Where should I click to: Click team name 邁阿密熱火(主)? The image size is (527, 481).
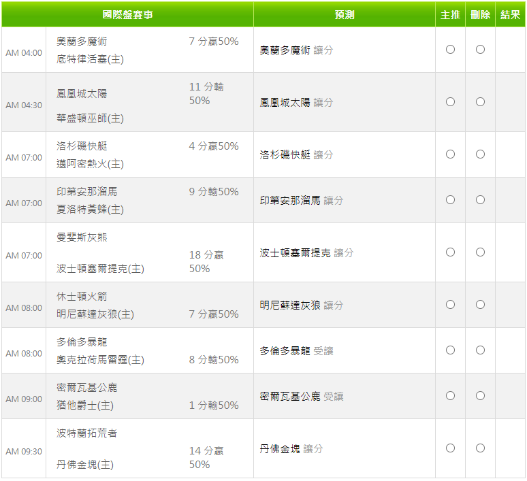tap(90, 164)
